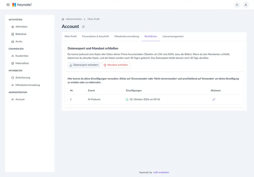This screenshot has width=254, height=177.
Task: Click the Datenexport und Mandant schließen heading
Action: [93, 48]
